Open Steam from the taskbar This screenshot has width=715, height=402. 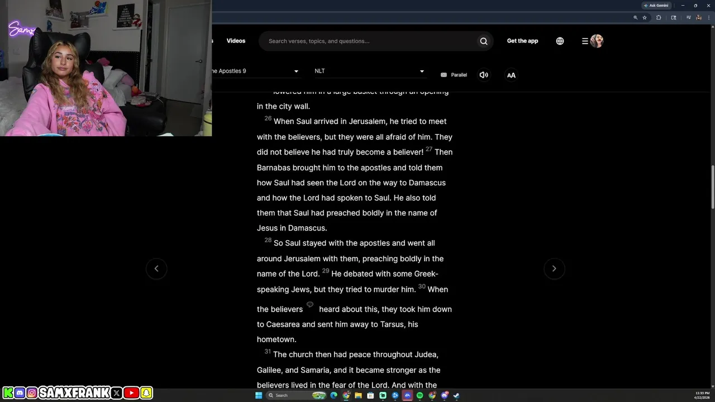click(x=456, y=395)
